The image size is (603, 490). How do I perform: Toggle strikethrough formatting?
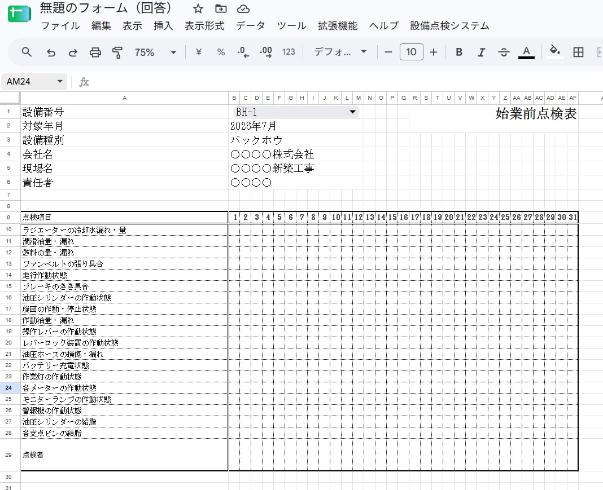[x=504, y=52]
